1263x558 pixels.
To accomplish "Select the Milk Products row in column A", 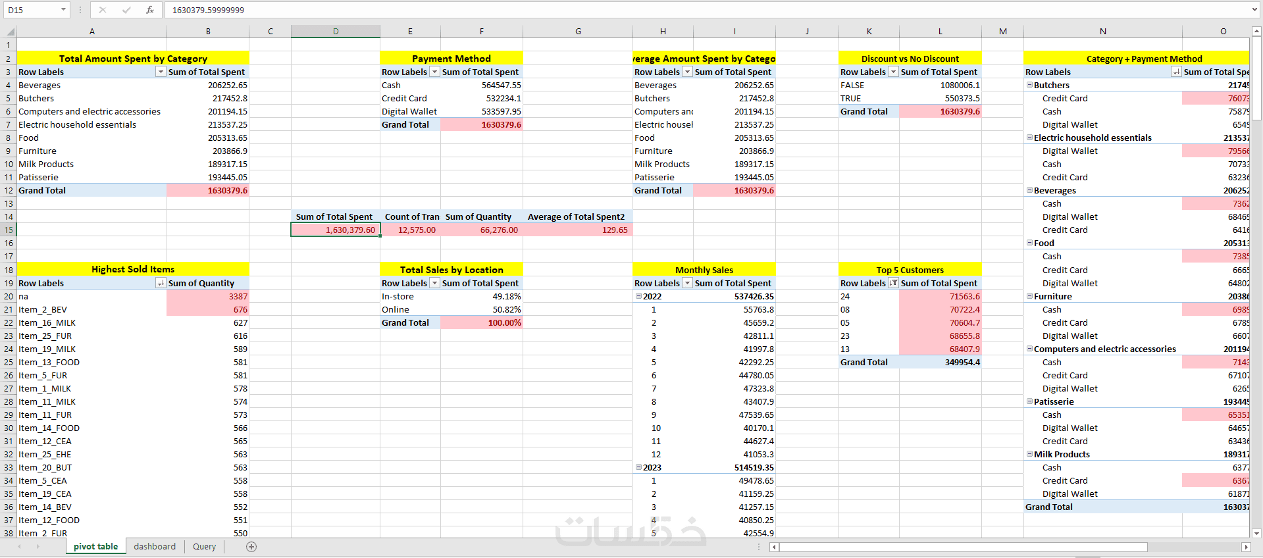I will click(x=92, y=164).
